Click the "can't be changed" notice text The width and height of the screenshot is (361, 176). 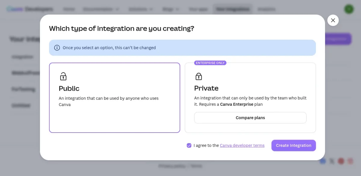tap(109, 48)
